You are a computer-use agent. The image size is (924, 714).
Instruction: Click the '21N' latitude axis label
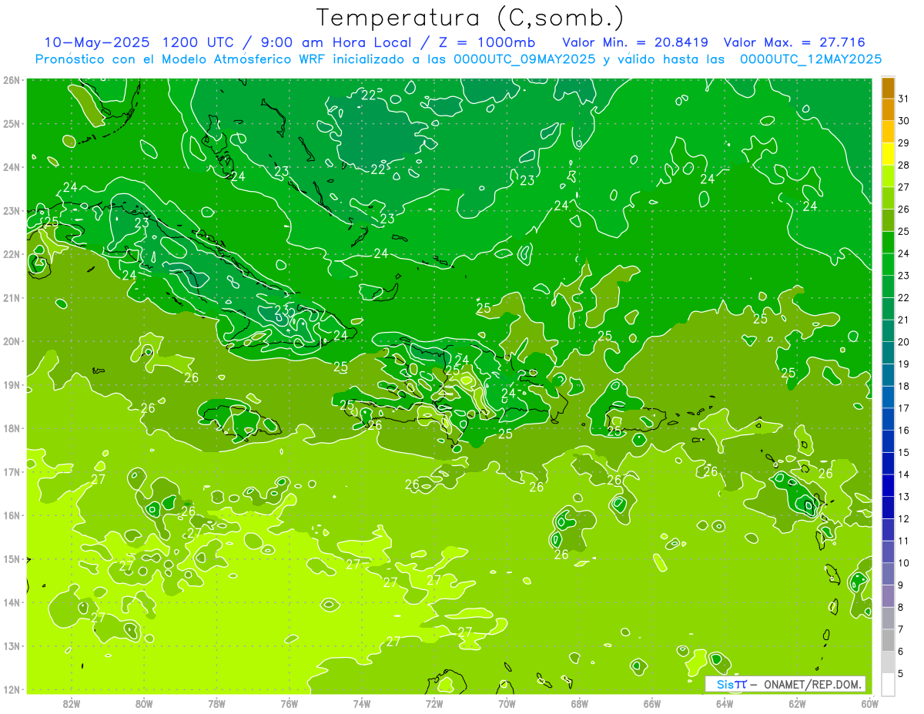click(12, 297)
